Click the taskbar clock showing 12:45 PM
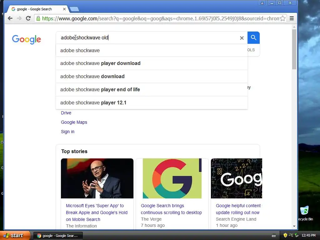Viewport: 320px width, 240px height. pyautogui.click(x=308, y=236)
